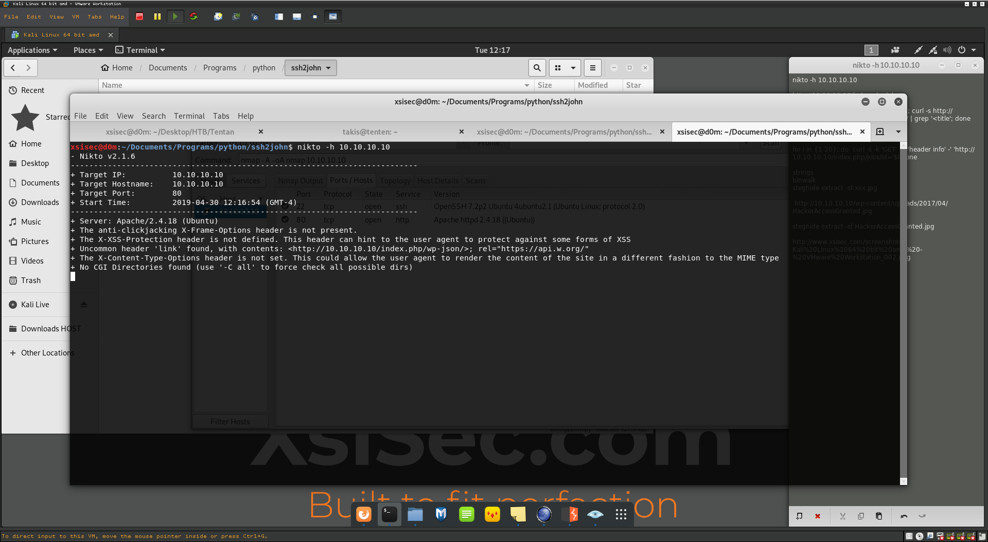988x542 pixels.
Task: Open the Terminal app menu in top bar
Action: point(140,50)
